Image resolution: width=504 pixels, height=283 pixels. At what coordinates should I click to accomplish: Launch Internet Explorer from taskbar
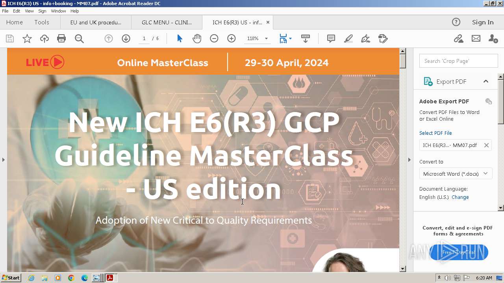pyautogui.click(x=31, y=278)
